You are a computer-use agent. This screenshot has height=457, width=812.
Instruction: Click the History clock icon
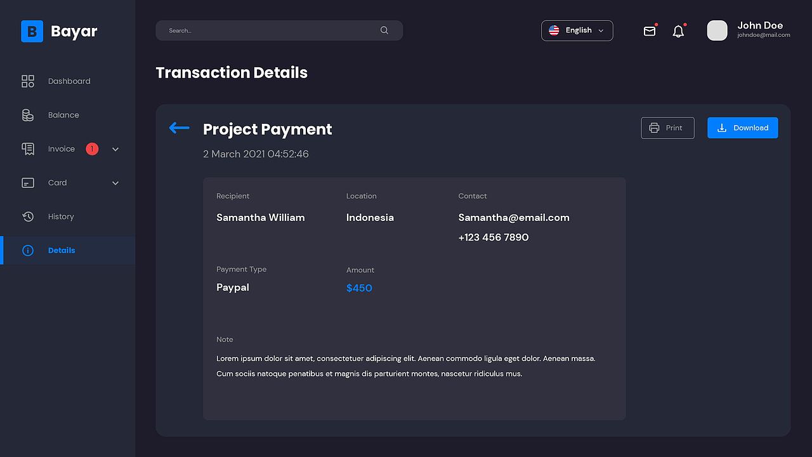(28, 216)
